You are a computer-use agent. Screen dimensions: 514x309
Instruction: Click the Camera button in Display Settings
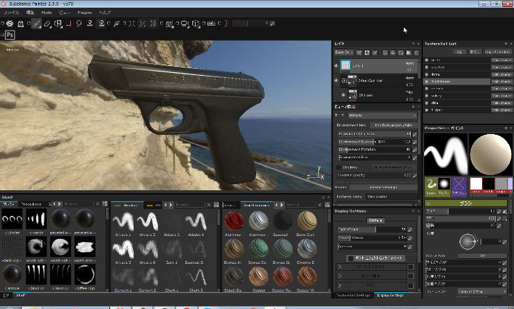(375, 220)
